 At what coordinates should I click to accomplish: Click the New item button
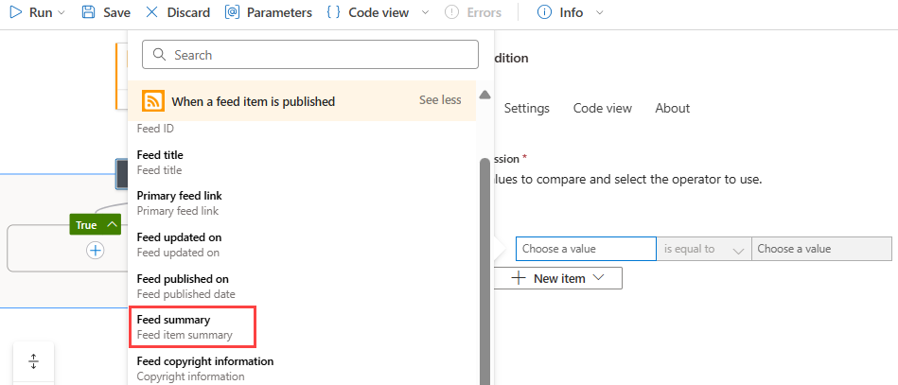[x=559, y=278]
